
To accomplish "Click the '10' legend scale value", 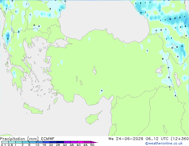I will (x=37, y=145).
